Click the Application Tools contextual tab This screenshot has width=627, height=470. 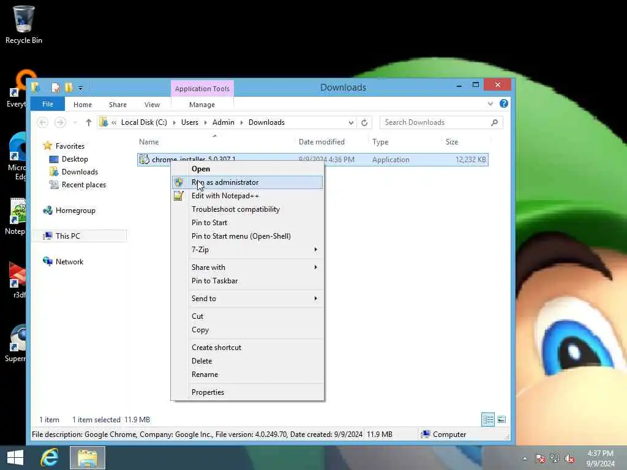202,89
